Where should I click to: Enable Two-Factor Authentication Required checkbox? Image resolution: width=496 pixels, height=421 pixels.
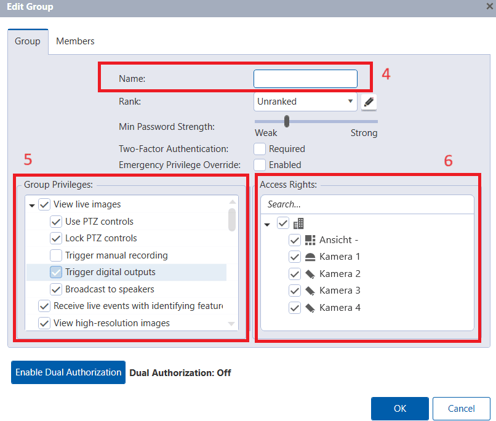(x=260, y=148)
